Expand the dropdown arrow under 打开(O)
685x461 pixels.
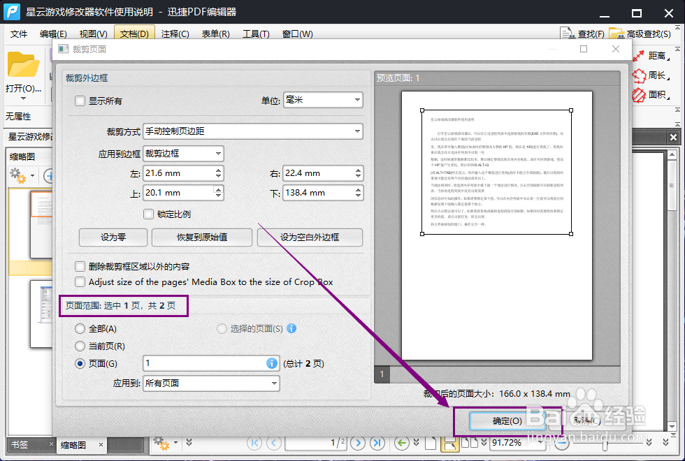coord(22,98)
